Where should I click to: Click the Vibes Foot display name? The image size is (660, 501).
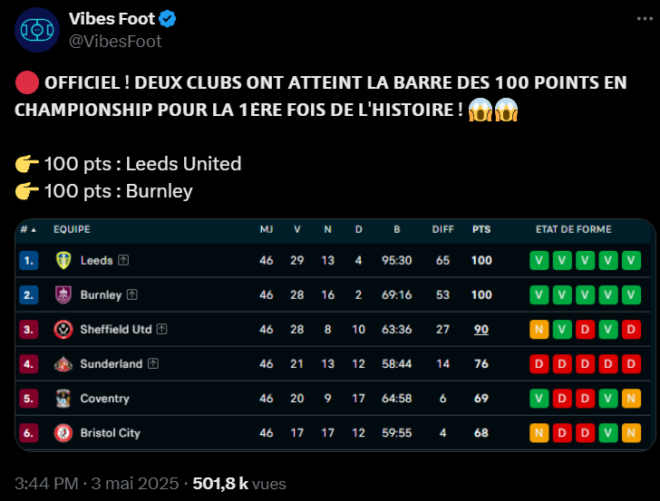click(x=112, y=18)
